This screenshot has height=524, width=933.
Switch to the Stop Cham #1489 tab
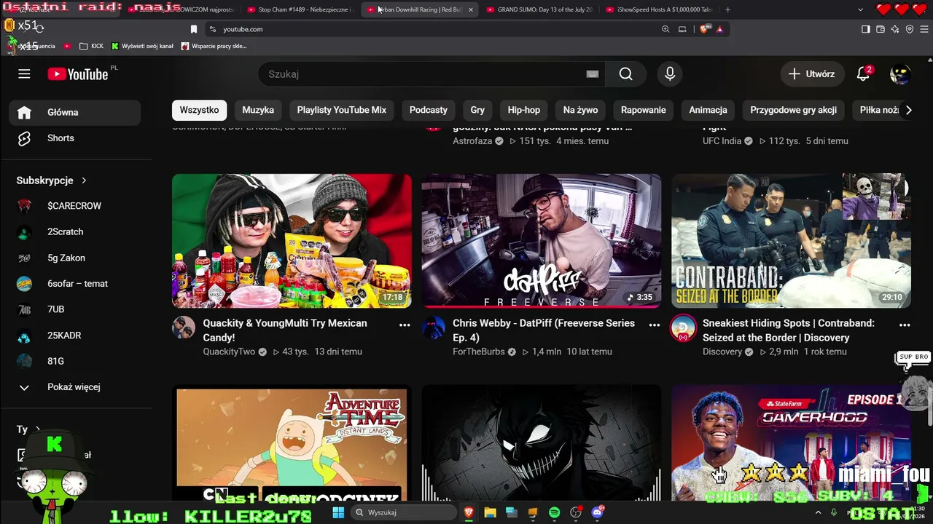(x=299, y=9)
